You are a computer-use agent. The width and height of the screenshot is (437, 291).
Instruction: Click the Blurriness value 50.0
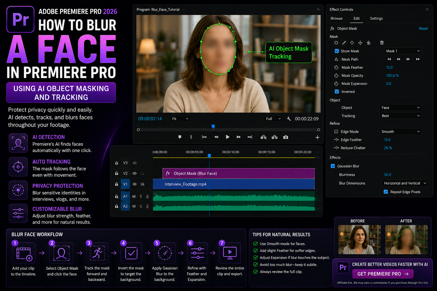(x=387, y=175)
